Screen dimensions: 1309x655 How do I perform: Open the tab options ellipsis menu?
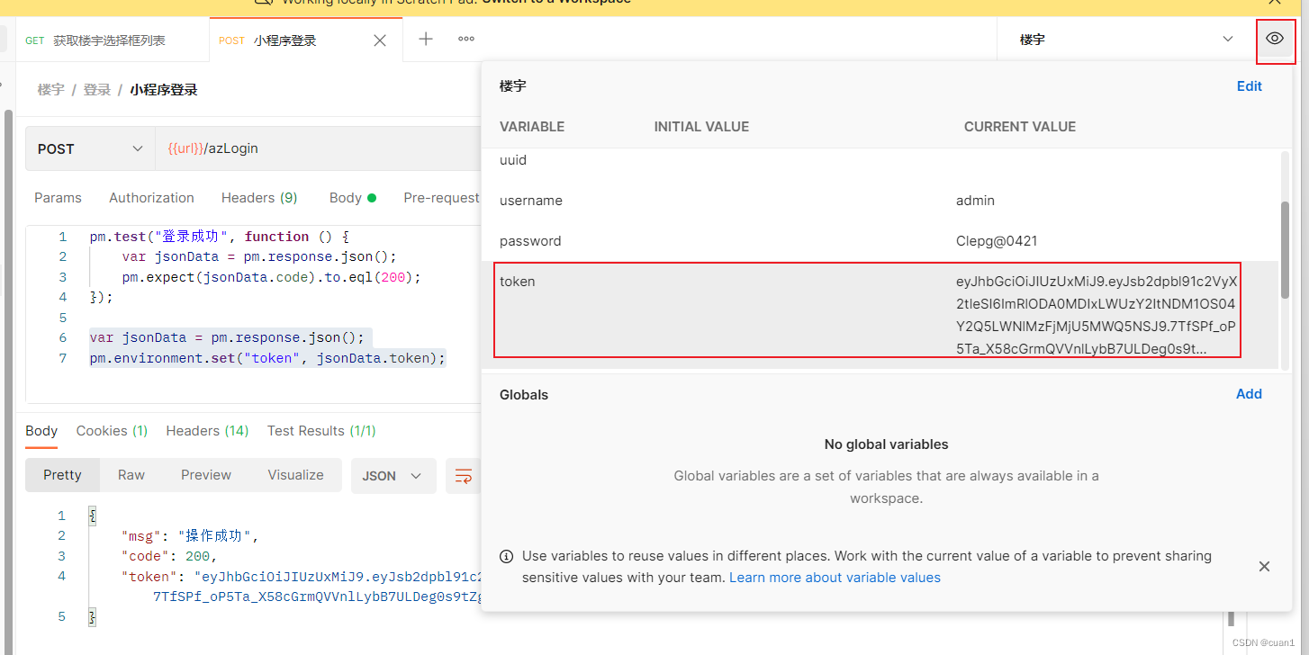tap(466, 39)
